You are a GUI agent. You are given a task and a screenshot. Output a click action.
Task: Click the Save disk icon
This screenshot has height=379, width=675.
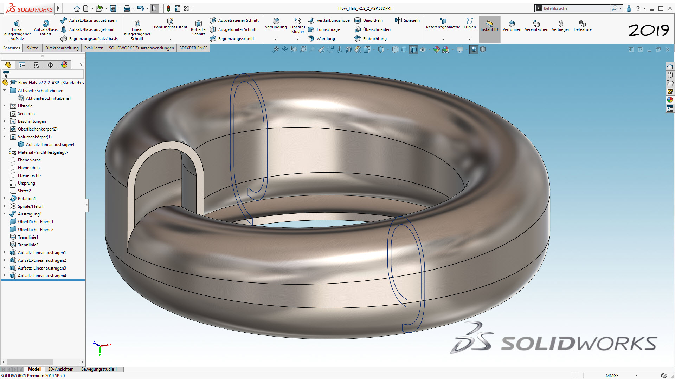point(113,8)
